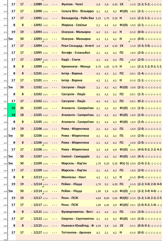Viewport: 162px width, 241px height.
Task: Select the odds cell 2,3
Action: (x=98, y=149)
